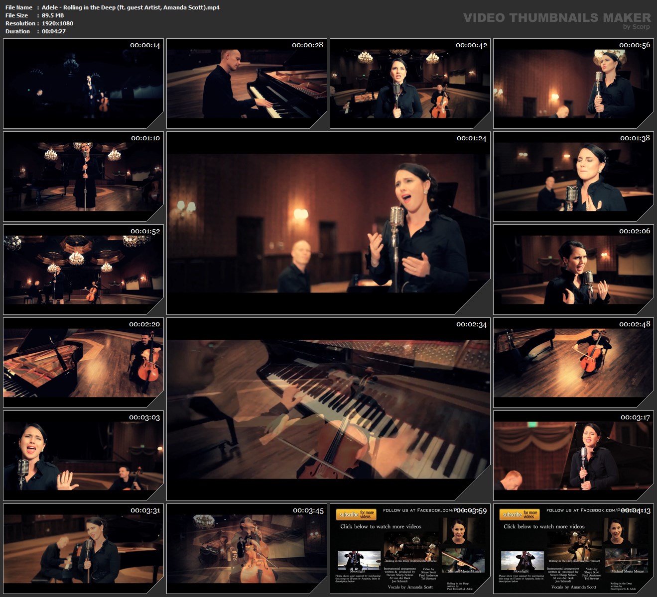This screenshot has width=657, height=597.
Task: Click 'Vocals by Amanda Scott' in 00:03:59 frame
Action: 410,587
